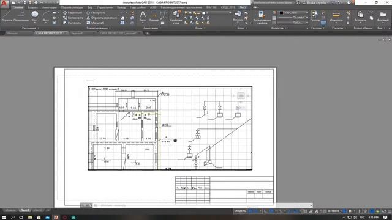The image size is (392, 220).
Task: Open the Вставка ribbon tab
Action: 32,7
